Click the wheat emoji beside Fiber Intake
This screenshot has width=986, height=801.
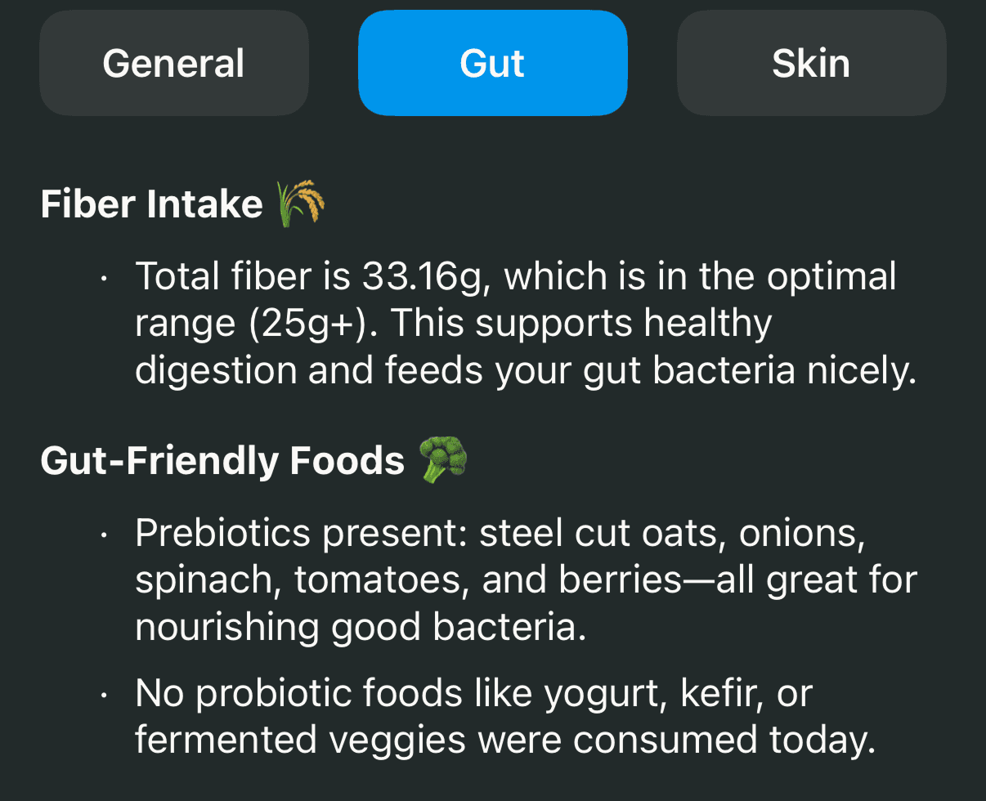pos(301,204)
